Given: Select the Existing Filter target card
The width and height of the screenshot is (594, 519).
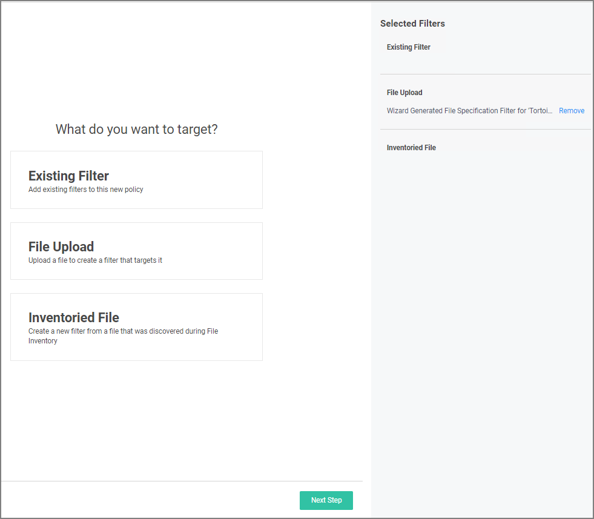Looking at the screenshot, I should point(136,180).
